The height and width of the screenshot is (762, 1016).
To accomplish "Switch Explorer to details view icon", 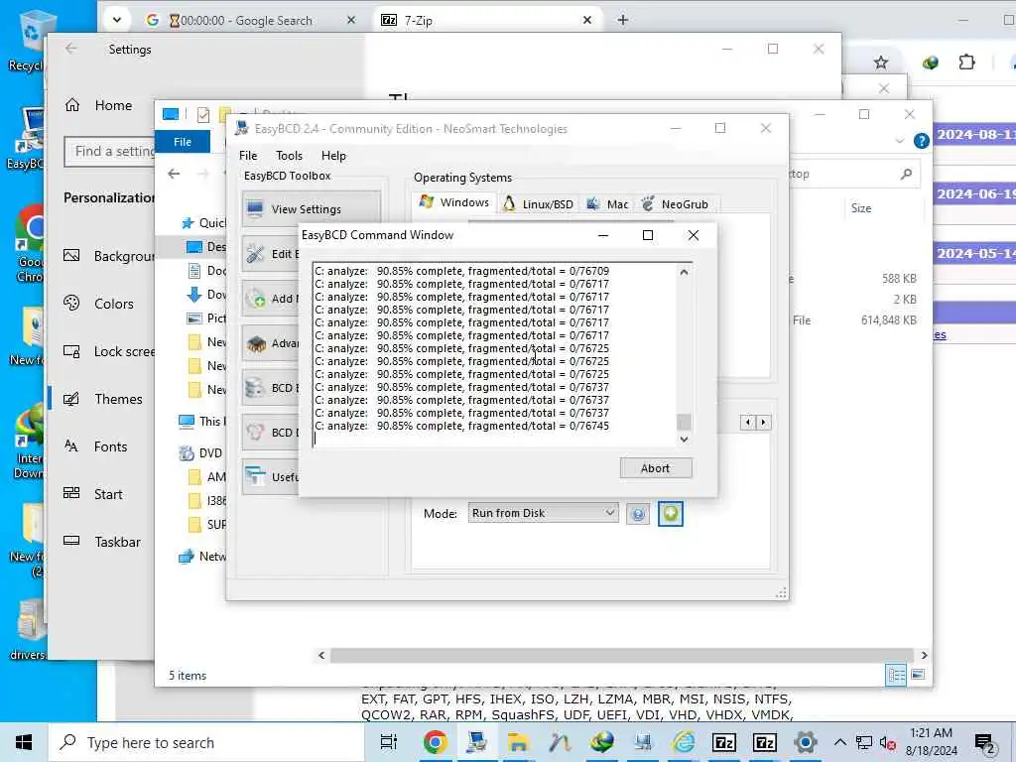I will click(x=897, y=675).
